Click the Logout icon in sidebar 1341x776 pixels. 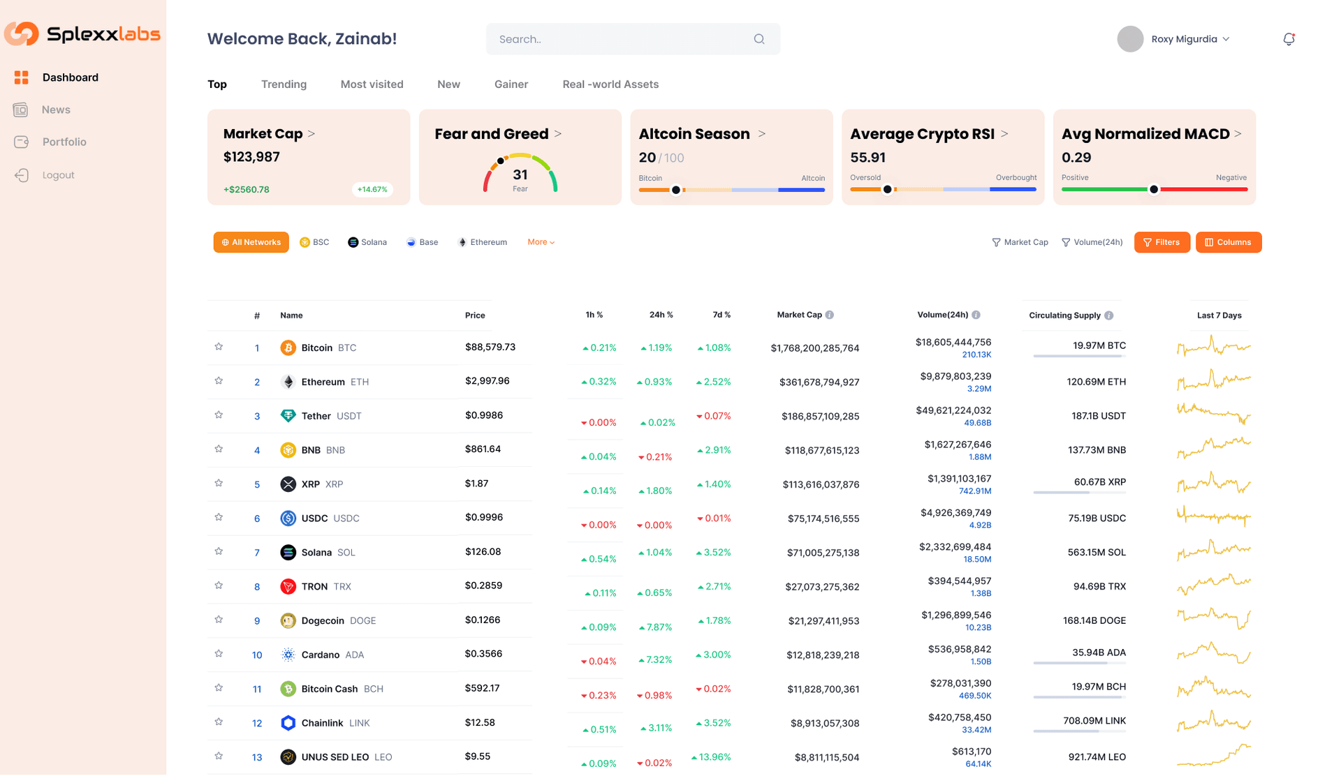click(x=22, y=175)
